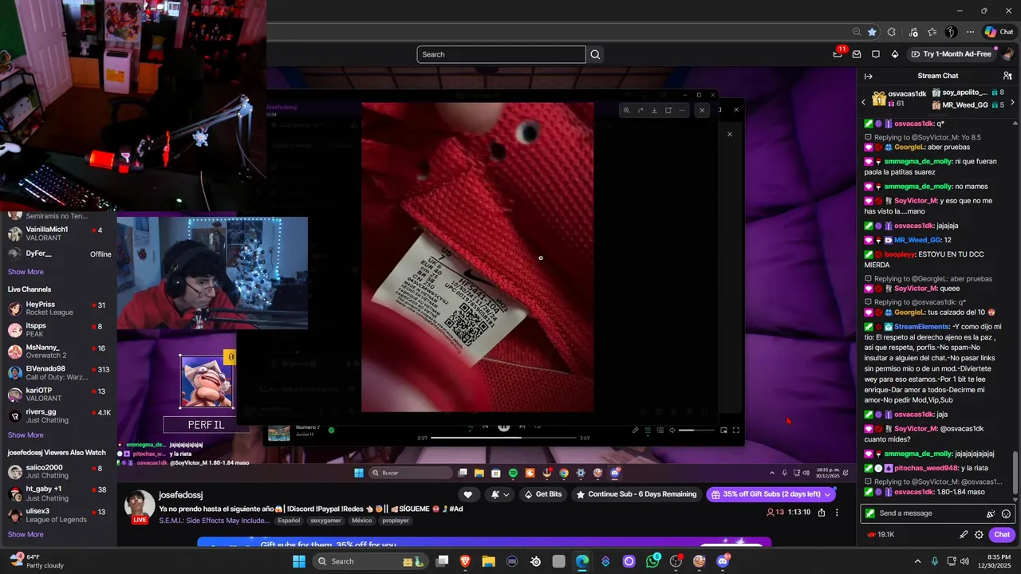This screenshot has width=1021, height=574.
Task: Open saiico2000 Just Chatting channel
Action: 58,471
